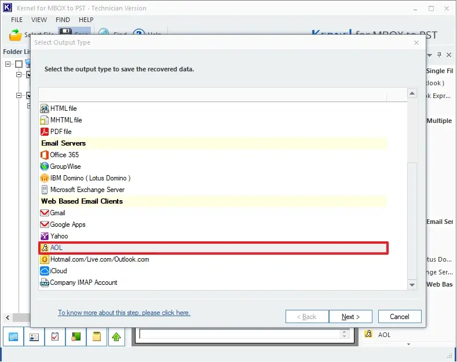Select the Google Apps envelope icon

[x=44, y=225]
